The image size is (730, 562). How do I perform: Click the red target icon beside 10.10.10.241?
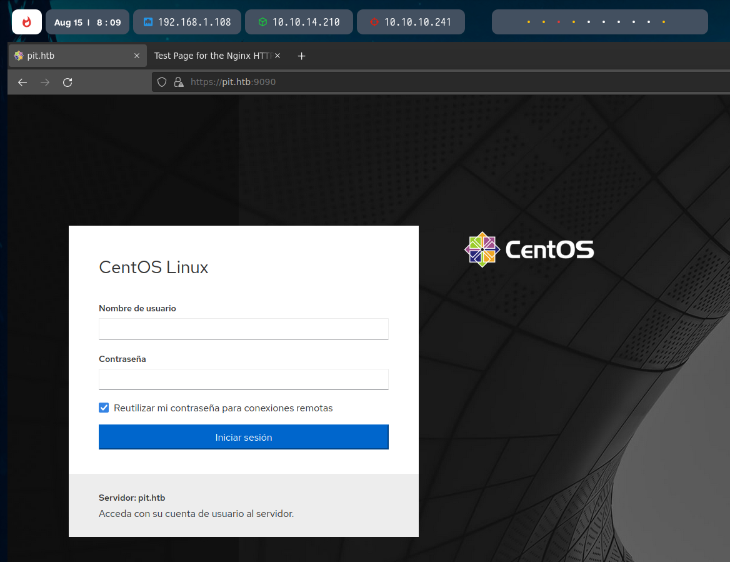coord(374,22)
